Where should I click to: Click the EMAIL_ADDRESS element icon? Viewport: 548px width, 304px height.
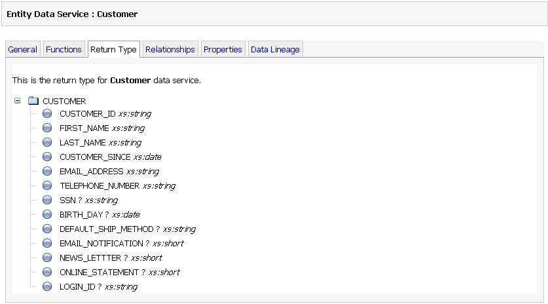pos(47,171)
